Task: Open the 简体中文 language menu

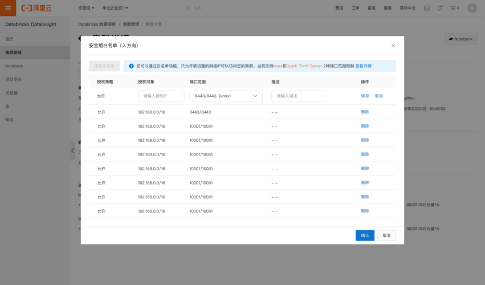Action: click(407, 9)
